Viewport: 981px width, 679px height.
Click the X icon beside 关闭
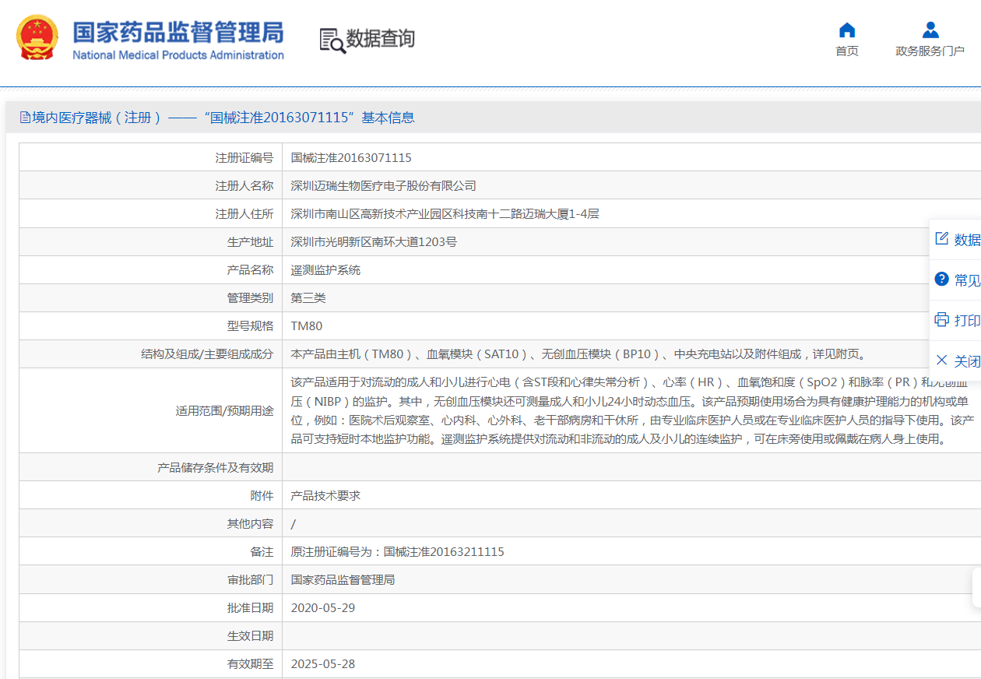click(941, 360)
